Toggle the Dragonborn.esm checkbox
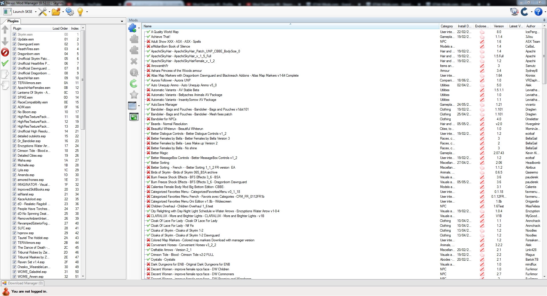Viewport: 547px width, 296px height. pyautogui.click(x=15, y=54)
